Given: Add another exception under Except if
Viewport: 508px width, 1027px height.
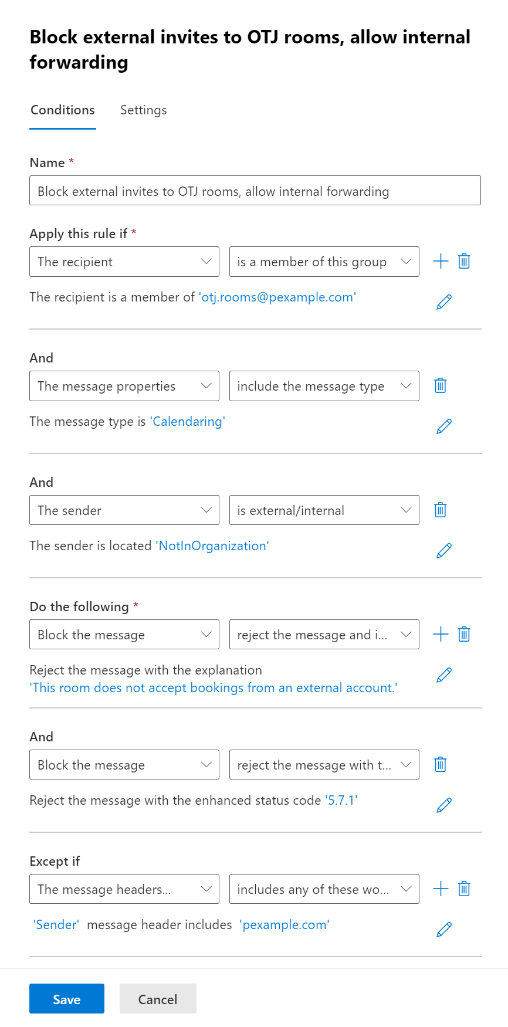Looking at the screenshot, I should click(441, 889).
